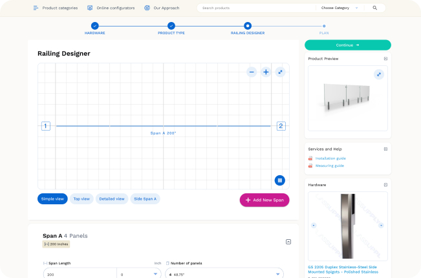This screenshot has width=421, height=278.
Task: Enlarge the product preview image
Action: (x=379, y=74)
